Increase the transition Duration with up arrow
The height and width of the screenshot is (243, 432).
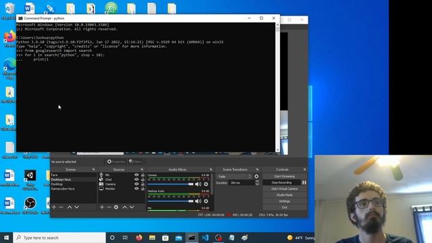tap(257, 182)
